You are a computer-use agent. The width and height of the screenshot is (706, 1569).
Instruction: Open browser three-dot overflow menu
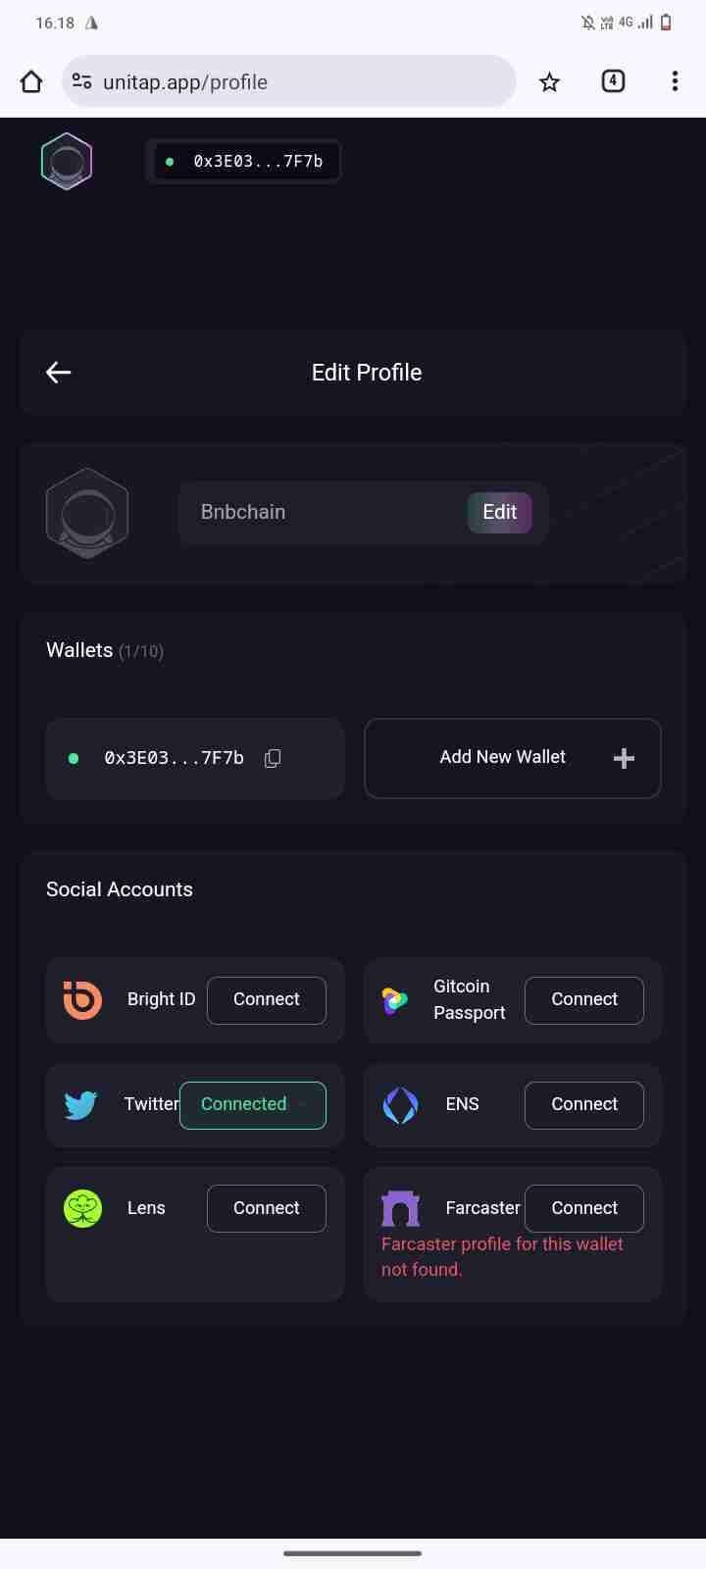tap(675, 82)
